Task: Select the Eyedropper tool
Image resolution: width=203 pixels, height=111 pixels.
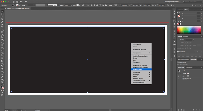Action: 2,63
